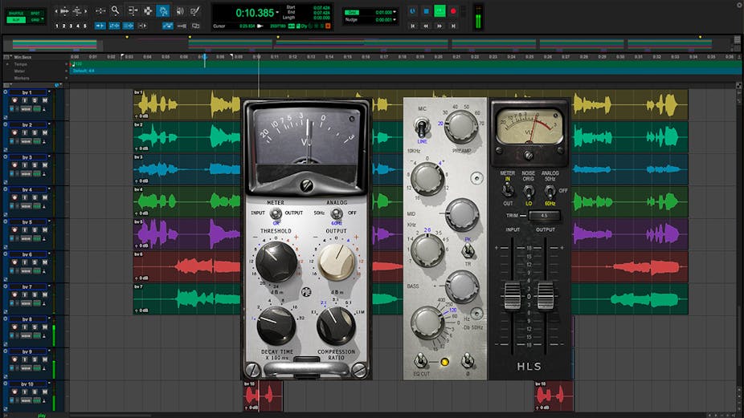The height and width of the screenshot is (418, 744).
Task: Solo the bv 3 track
Action: (x=35, y=166)
